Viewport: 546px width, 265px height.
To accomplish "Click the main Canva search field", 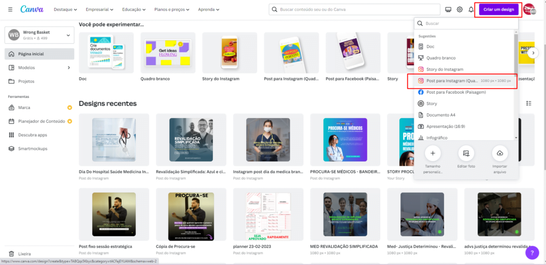I will 355,10.
